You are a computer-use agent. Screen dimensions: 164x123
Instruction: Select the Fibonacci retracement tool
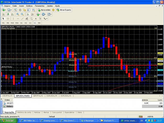click(31, 19)
